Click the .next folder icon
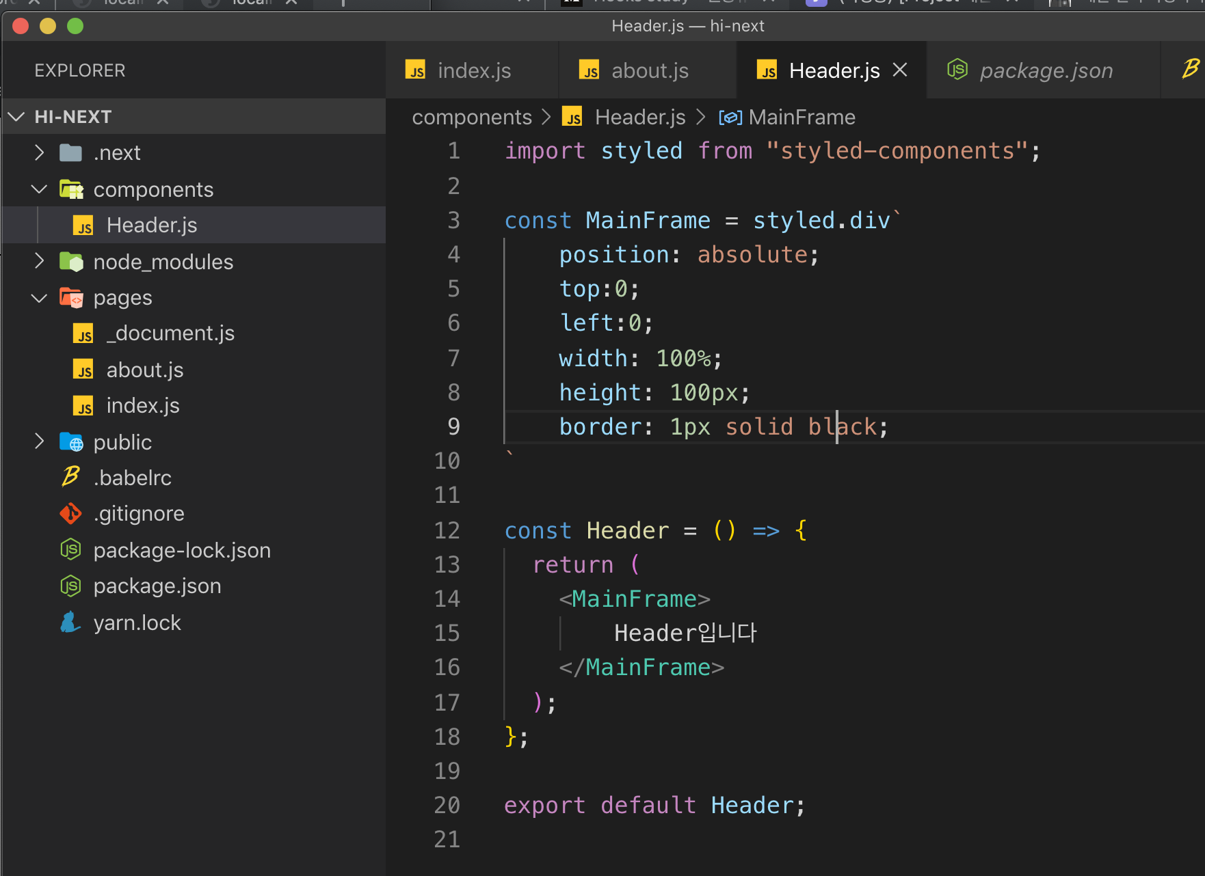 (x=70, y=152)
